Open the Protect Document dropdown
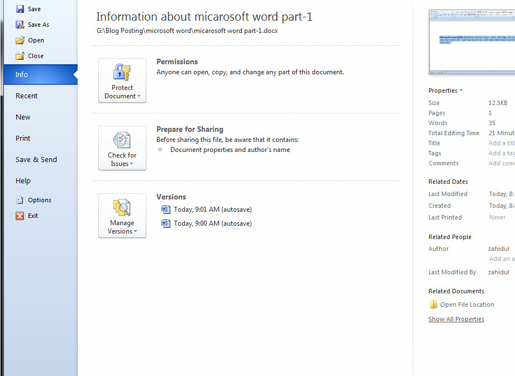The width and height of the screenshot is (515, 376). point(122,80)
